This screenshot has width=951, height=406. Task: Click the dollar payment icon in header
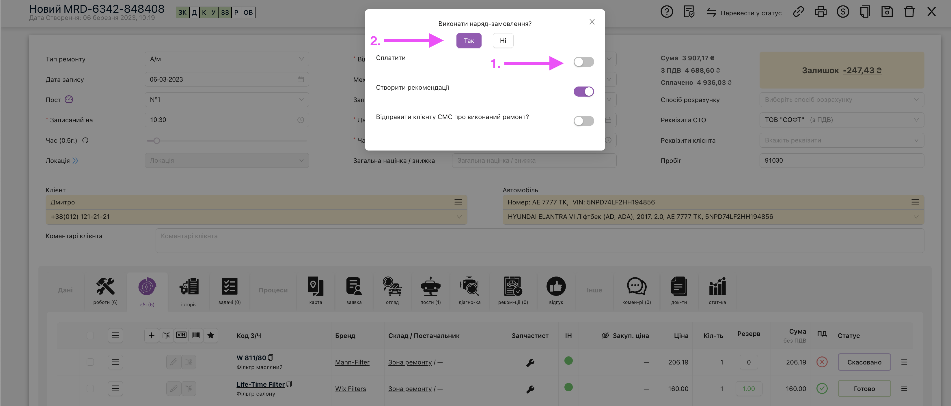click(842, 12)
